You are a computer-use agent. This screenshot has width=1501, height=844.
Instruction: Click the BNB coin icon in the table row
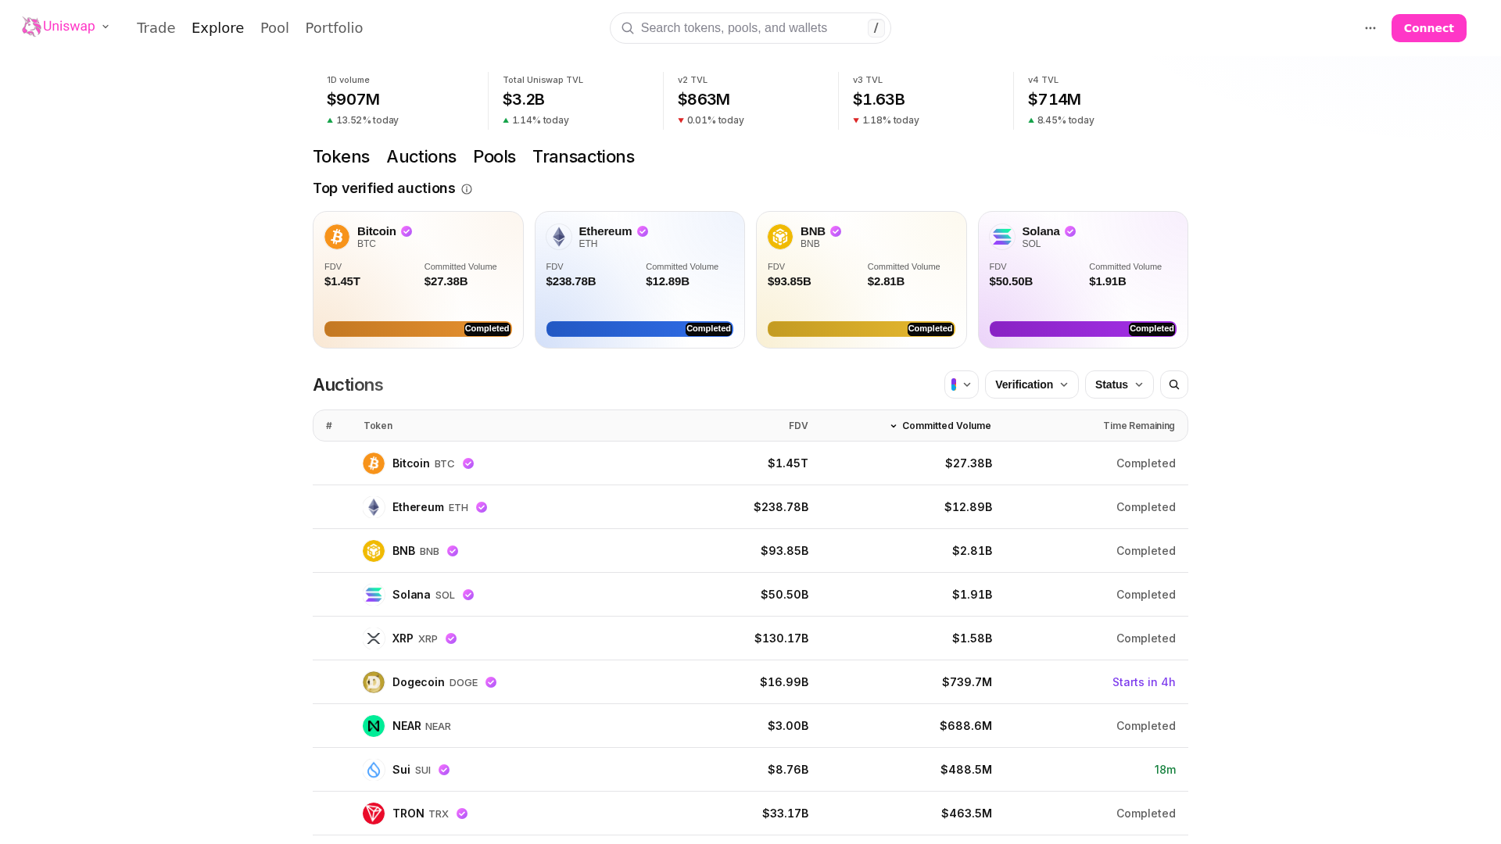pyautogui.click(x=374, y=551)
